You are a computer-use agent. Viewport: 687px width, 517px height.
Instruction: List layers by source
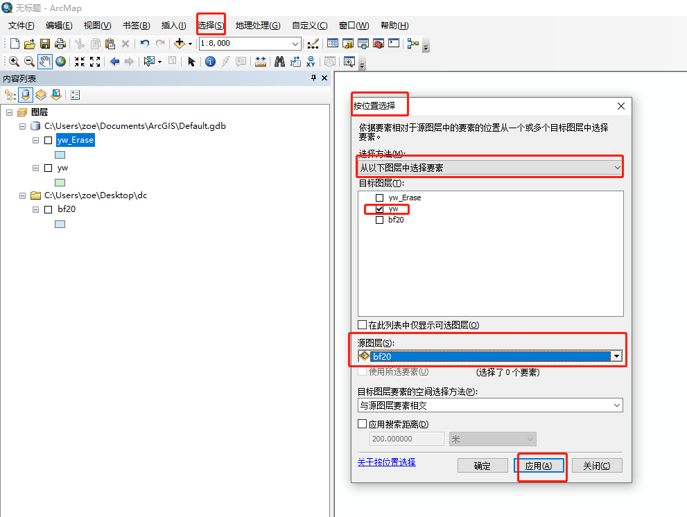pos(26,95)
